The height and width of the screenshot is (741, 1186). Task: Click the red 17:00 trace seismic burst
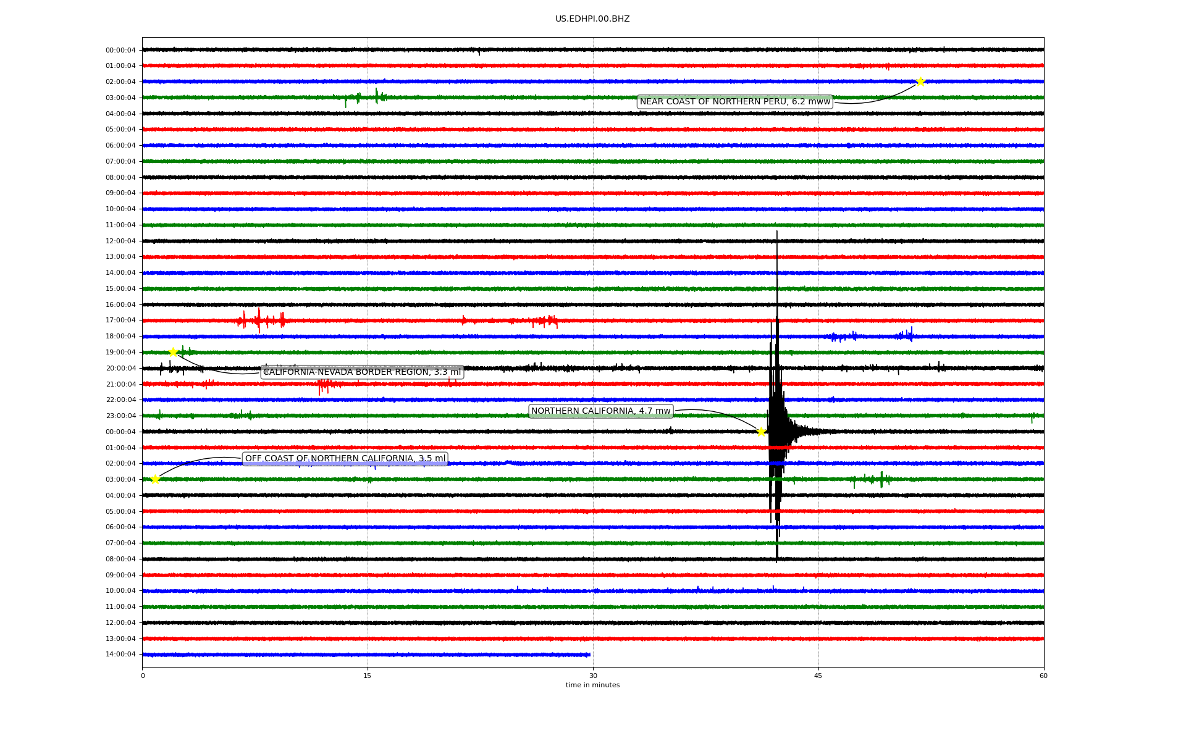pyautogui.click(x=259, y=320)
